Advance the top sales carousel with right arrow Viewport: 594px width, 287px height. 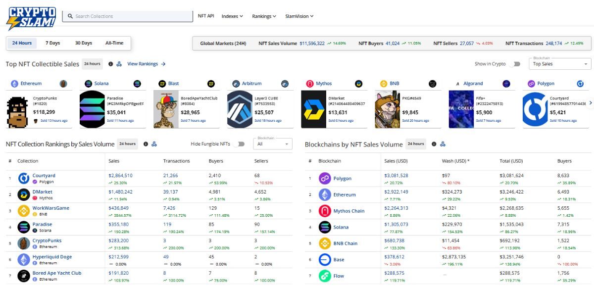[x=590, y=102]
